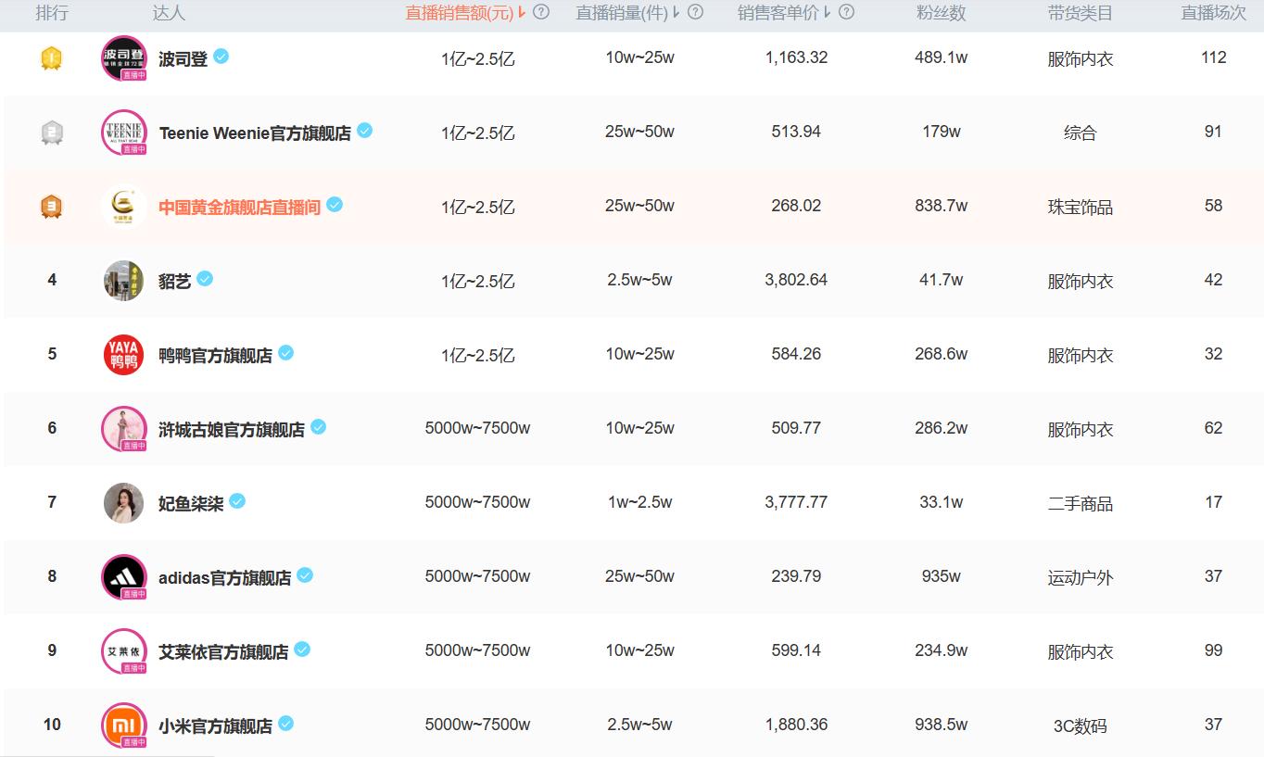Select the 1,163.32 price cell
Screen dimensions: 1264x757
tap(796, 57)
